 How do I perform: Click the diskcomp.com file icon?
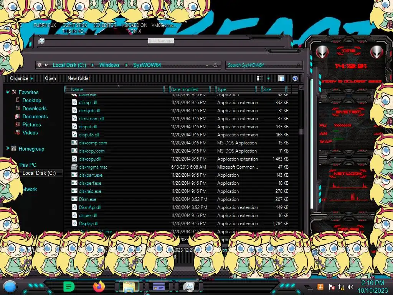pyautogui.click(x=74, y=143)
